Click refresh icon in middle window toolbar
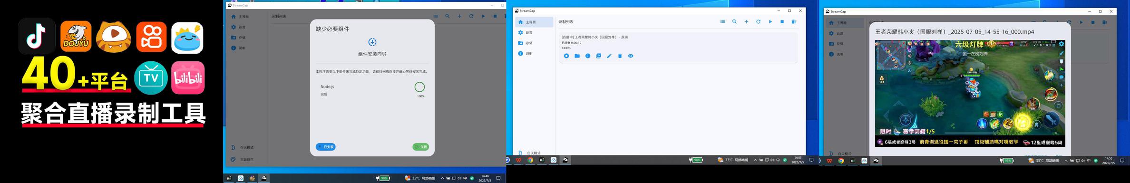The image size is (1130, 183). pyautogui.click(x=759, y=22)
